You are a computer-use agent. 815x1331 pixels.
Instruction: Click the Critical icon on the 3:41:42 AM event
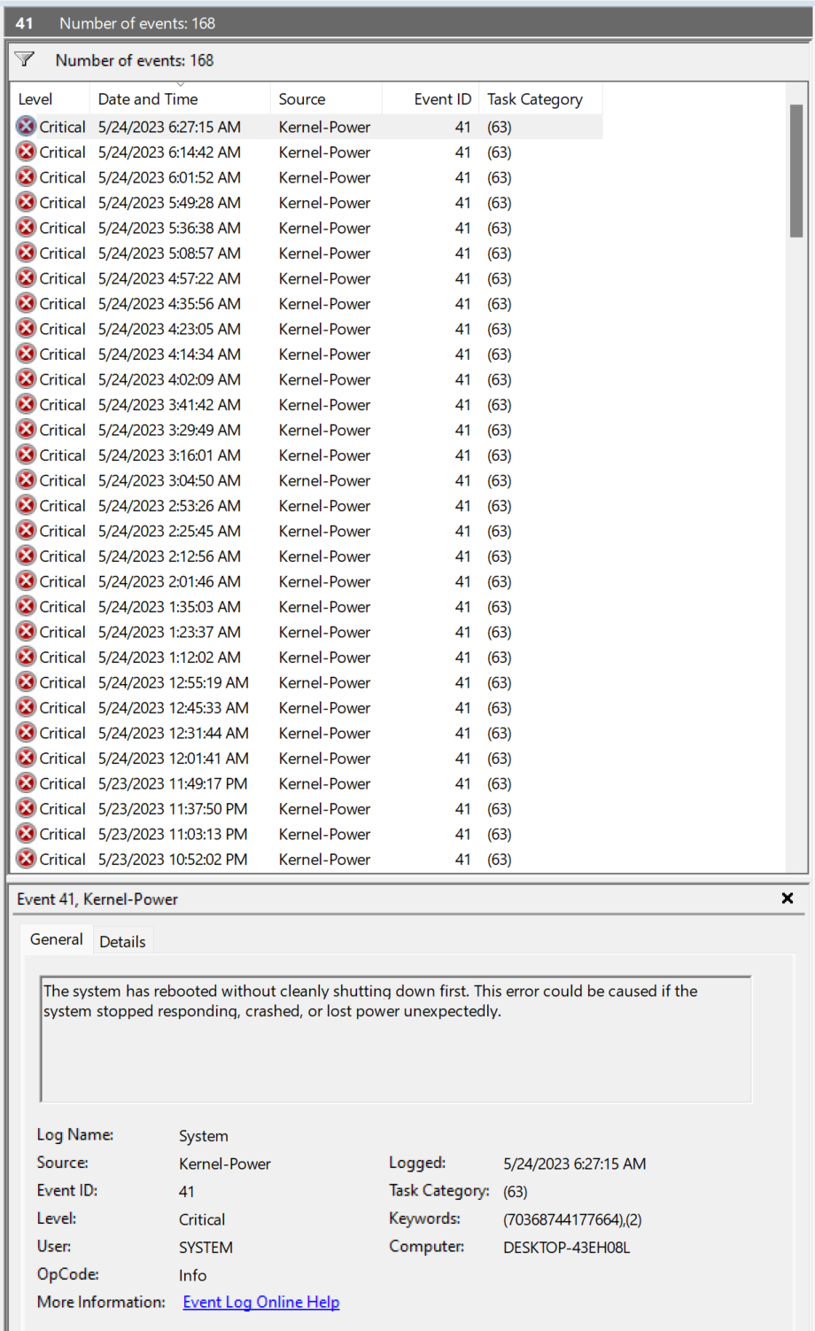pos(26,404)
